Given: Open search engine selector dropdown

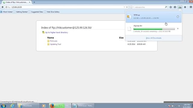Looking at the screenshot, I should 132,7.
